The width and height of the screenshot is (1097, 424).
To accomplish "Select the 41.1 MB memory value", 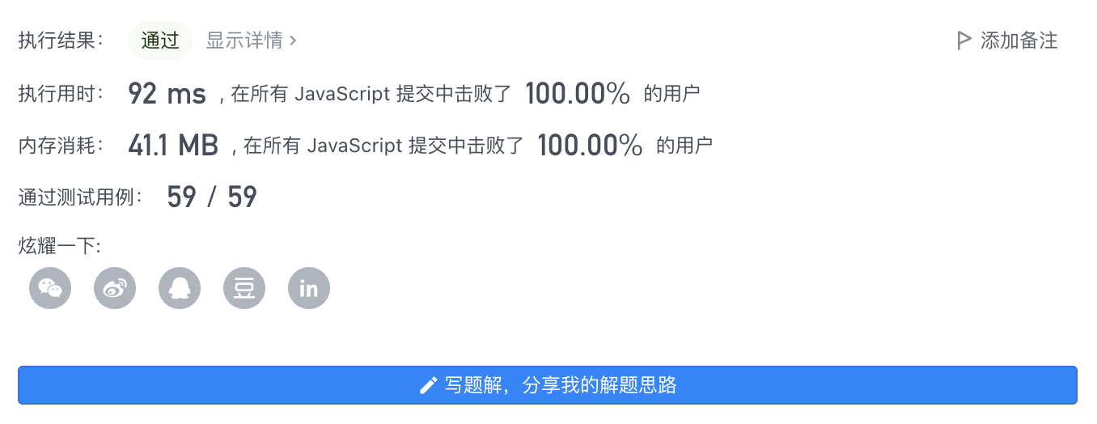I will [x=173, y=146].
